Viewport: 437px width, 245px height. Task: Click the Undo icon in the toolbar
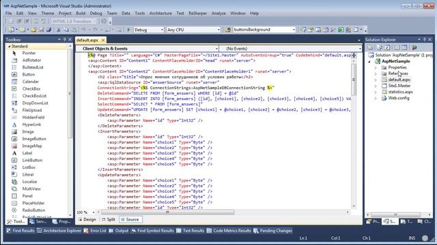point(83,29)
